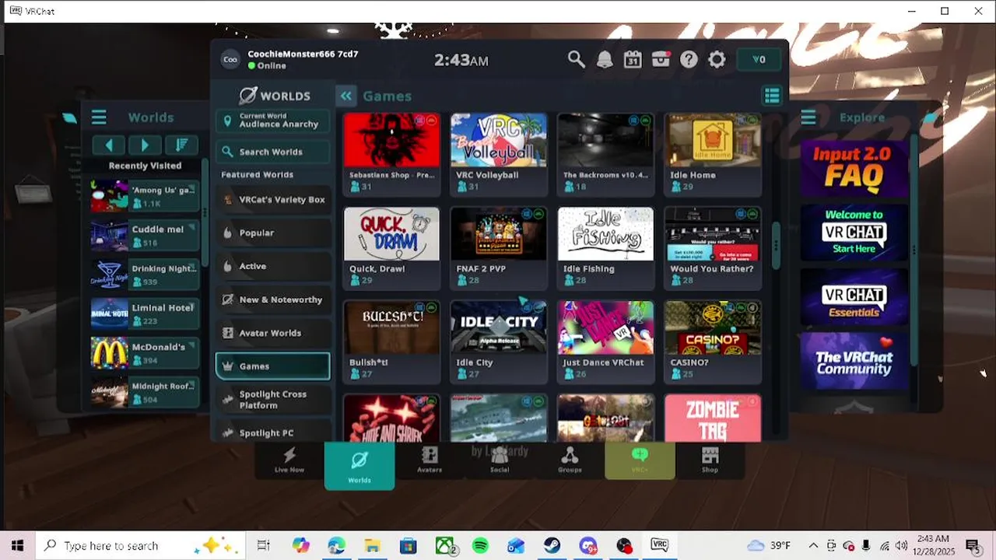The image size is (996, 560).
Task: Open Avatars tab in bottom dock
Action: click(430, 460)
